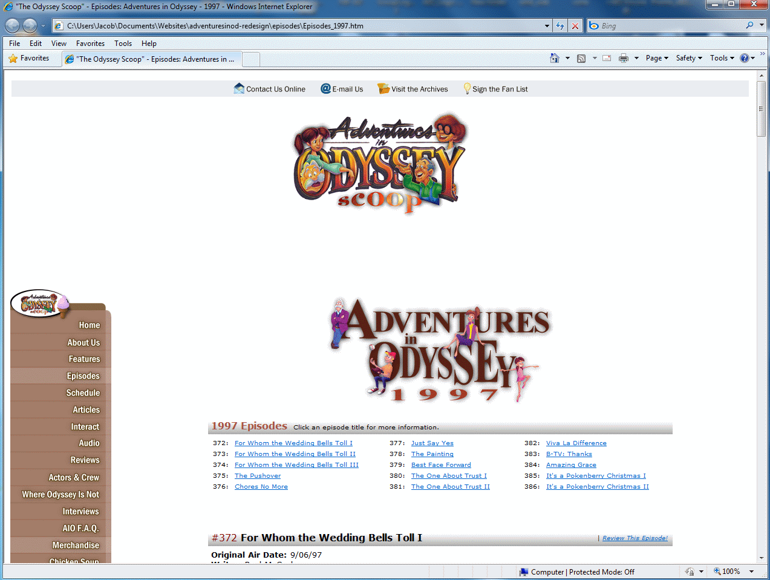Open a new tab with the blank tab button
This screenshot has width=770, height=580.
point(251,59)
